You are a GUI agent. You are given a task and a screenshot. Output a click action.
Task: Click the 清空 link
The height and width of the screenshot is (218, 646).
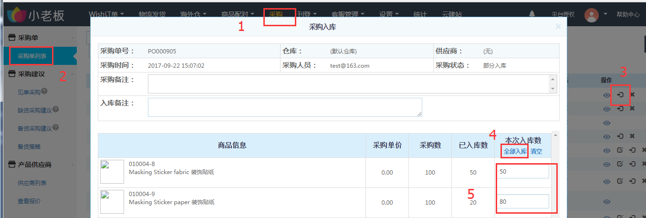point(536,151)
